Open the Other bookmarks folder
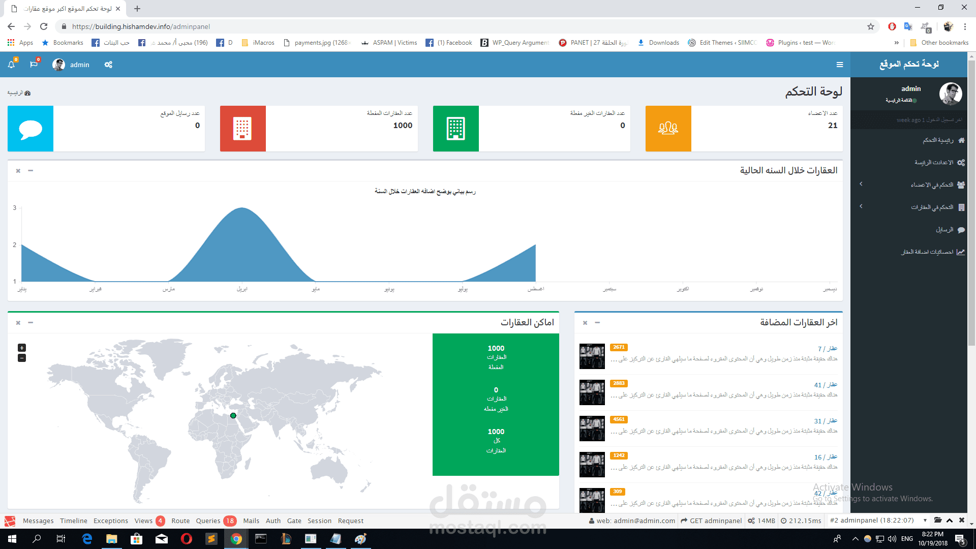 939,43
